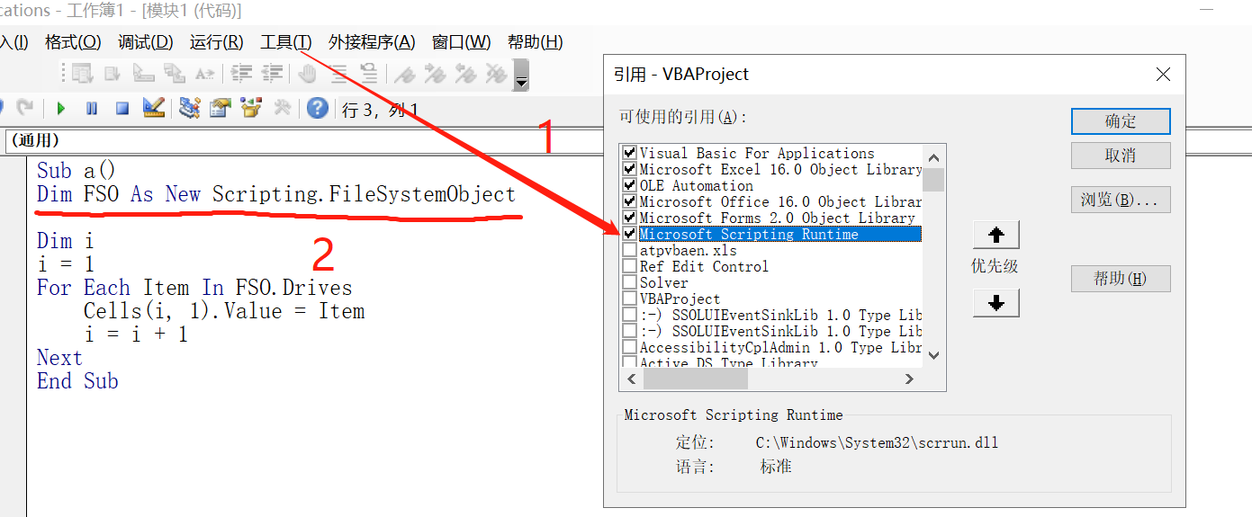This screenshot has height=517, width=1252.
Task: Expand the Edit toolbar options dropdown arrow
Action: click(521, 76)
